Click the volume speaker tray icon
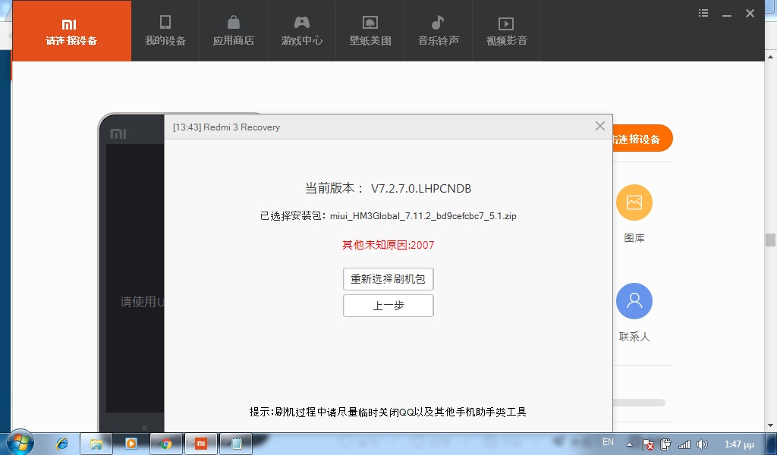 [702, 444]
